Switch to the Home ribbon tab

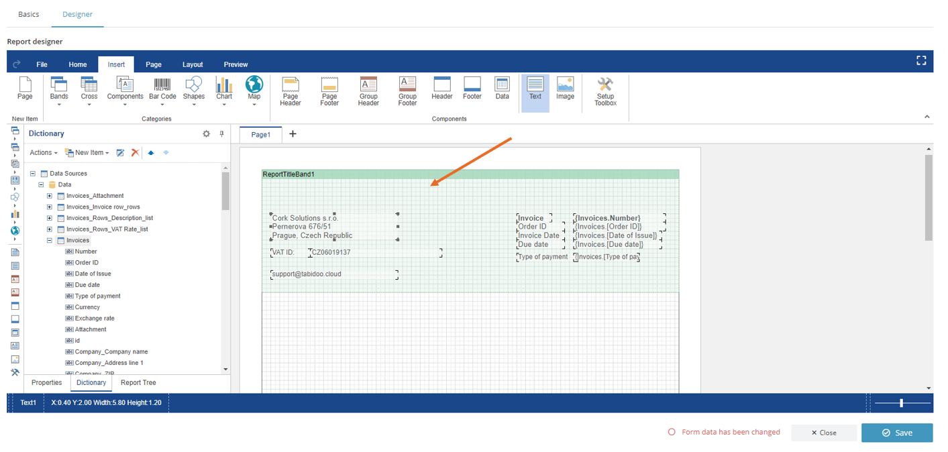(x=78, y=64)
